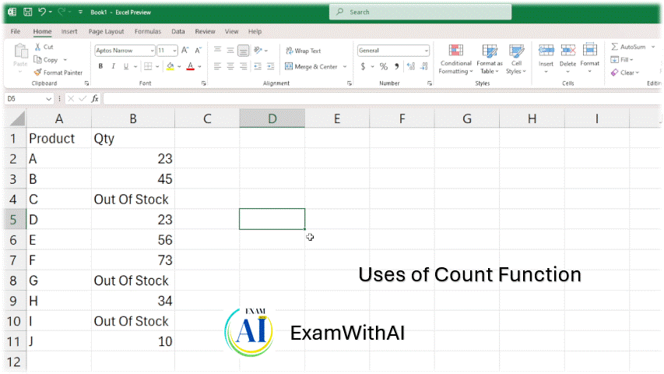Click the Comma Style icon
The width and height of the screenshot is (664, 374).
(397, 66)
